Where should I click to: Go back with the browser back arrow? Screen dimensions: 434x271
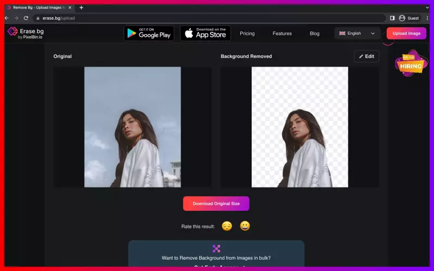(x=7, y=18)
